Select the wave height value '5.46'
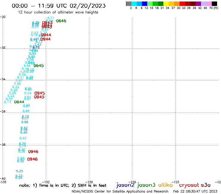Viewport: 221px width, 194px height. 17,84
